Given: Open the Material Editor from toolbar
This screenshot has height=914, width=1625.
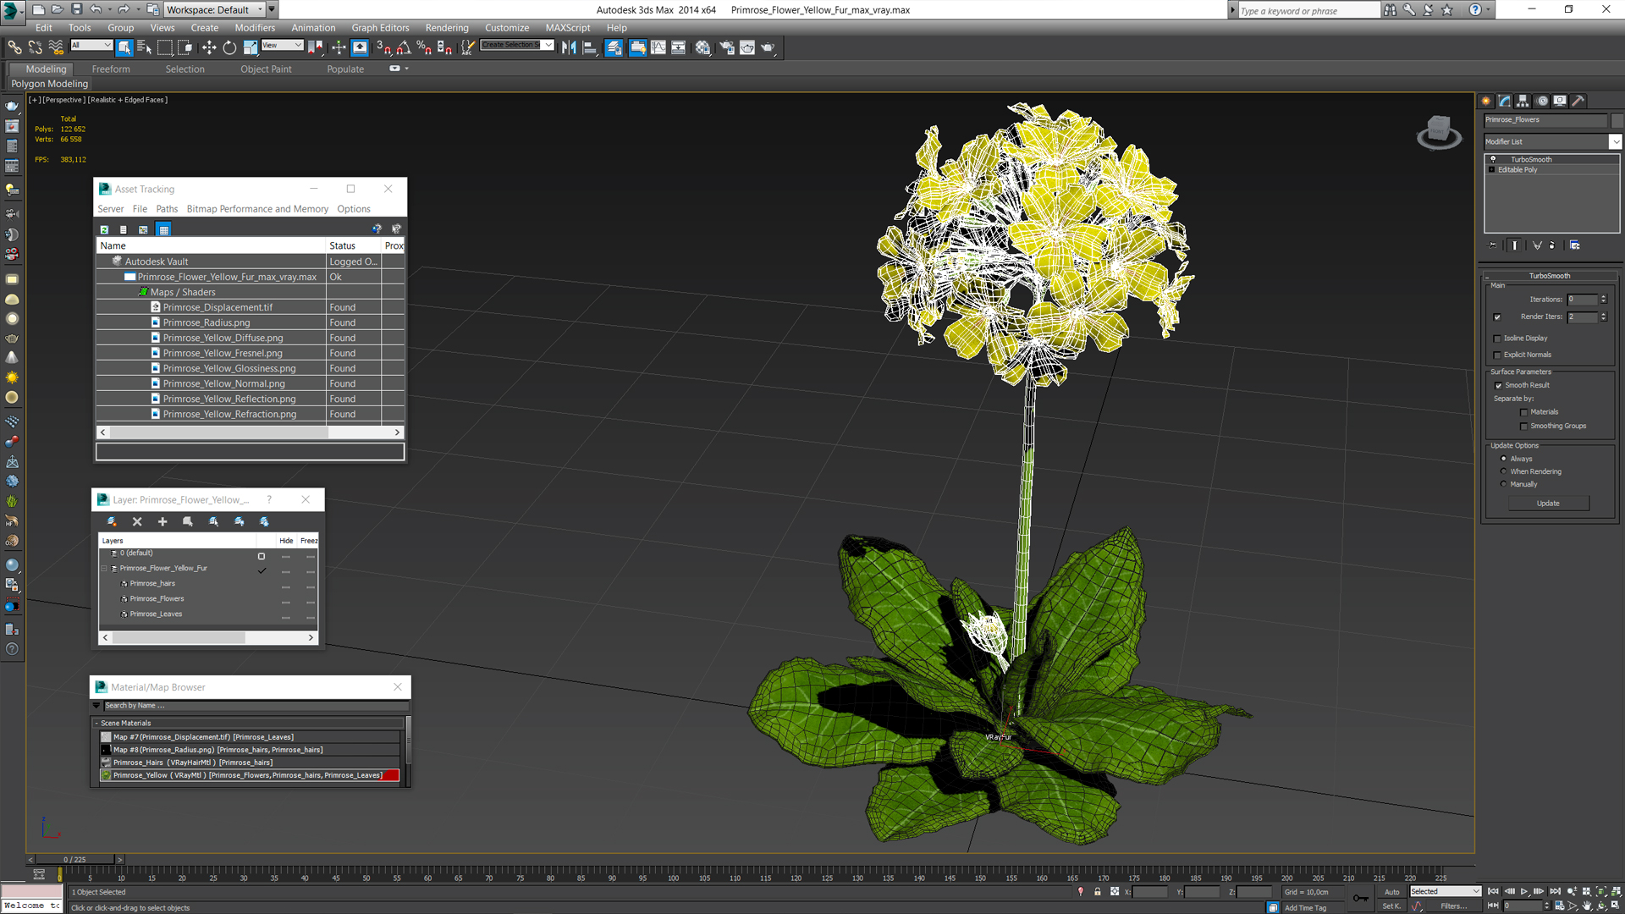Looking at the screenshot, I should click(x=702, y=47).
